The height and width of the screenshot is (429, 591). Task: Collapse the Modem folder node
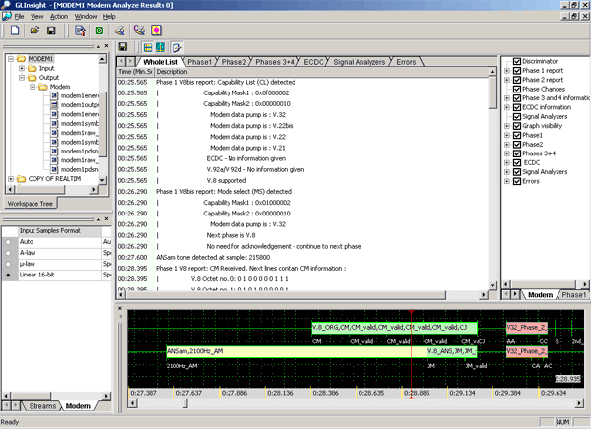click(33, 87)
